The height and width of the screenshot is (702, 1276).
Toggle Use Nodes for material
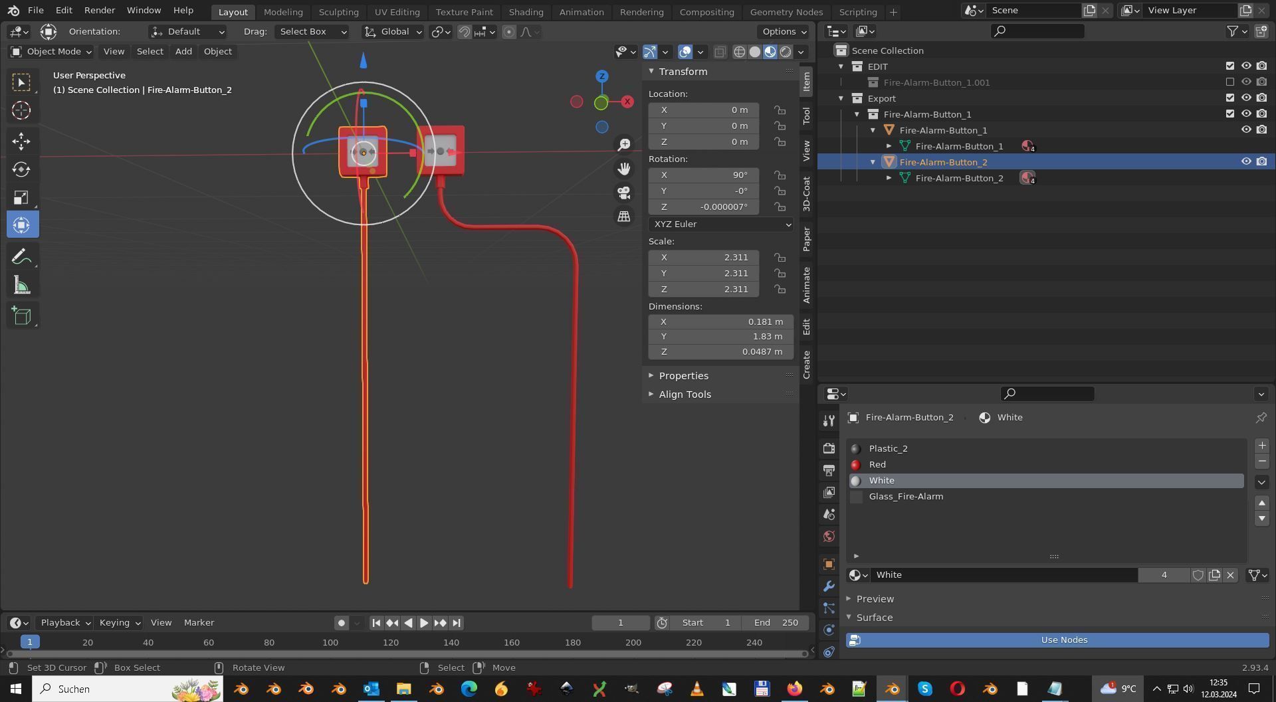click(x=1057, y=640)
